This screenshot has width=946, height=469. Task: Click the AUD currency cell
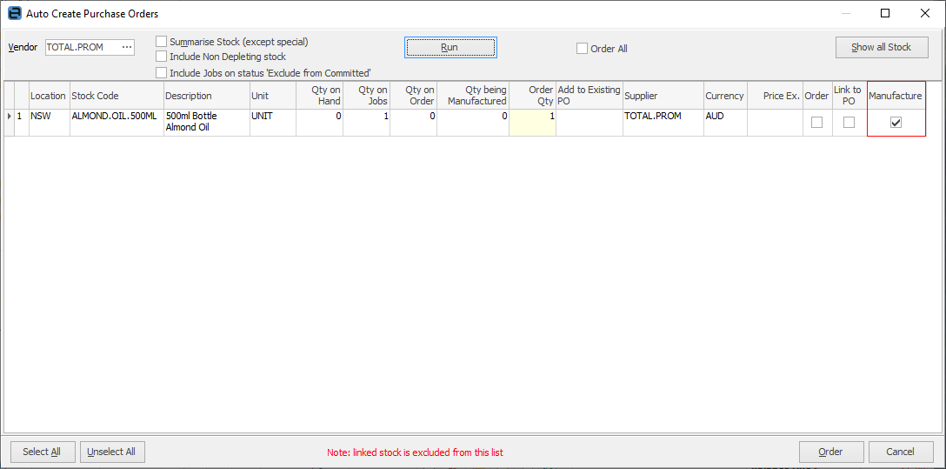click(725, 123)
